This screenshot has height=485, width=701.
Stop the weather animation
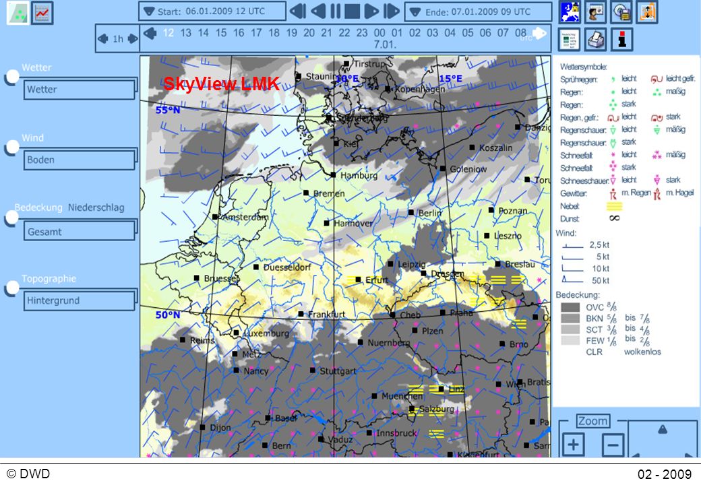click(x=352, y=11)
